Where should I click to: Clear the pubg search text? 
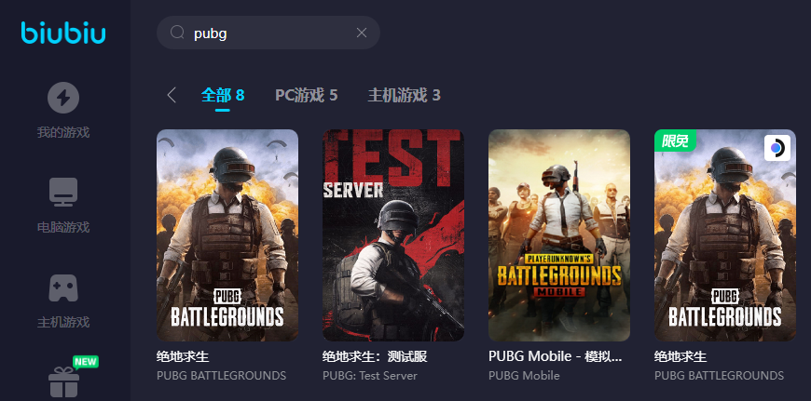(x=362, y=33)
